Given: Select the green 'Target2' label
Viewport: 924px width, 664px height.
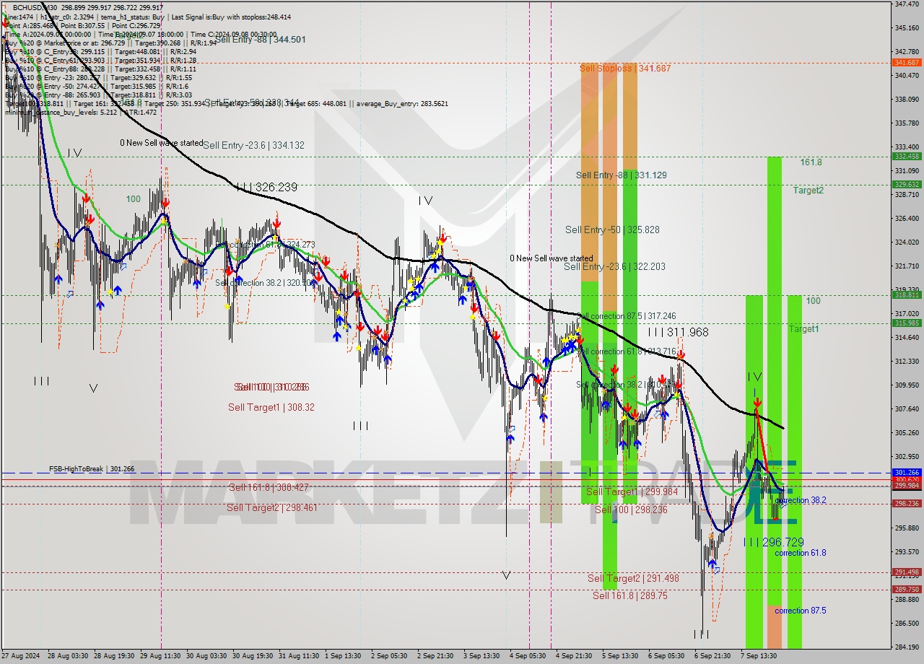Looking at the screenshot, I should (808, 191).
